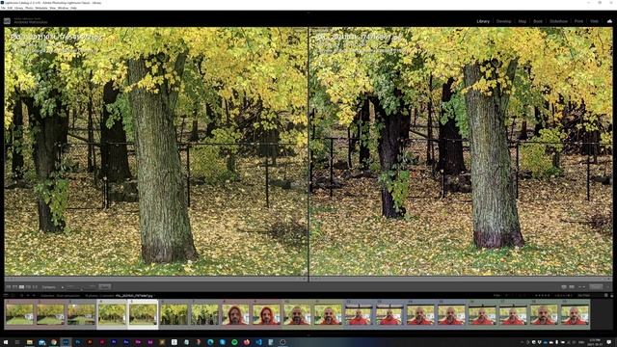
Task: Open Firefox from the taskbar
Action: 247,342
